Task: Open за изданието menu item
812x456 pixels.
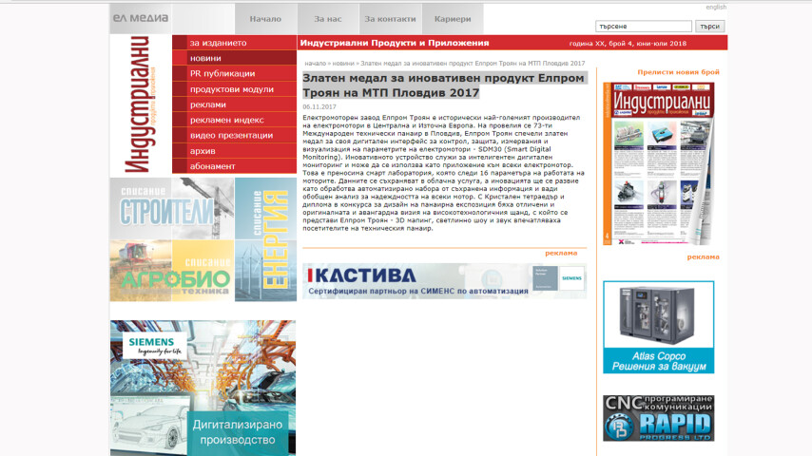Action: click(x=235, y=43)
